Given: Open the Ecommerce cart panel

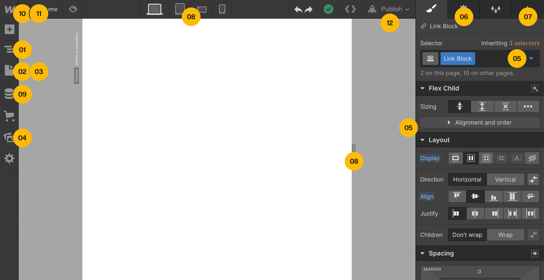Looking at the screenshot, I should (9, 116).
